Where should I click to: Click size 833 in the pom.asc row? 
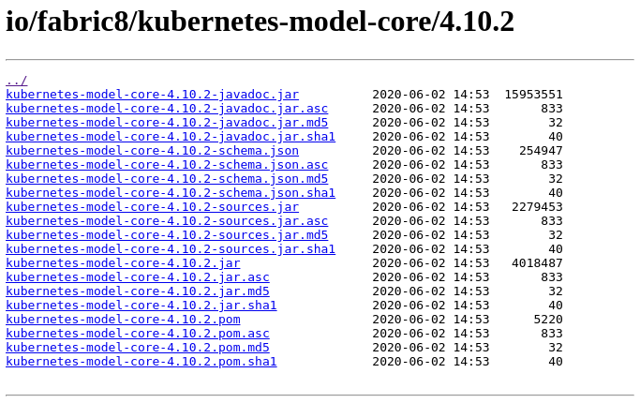pyautogui.click(x=552, y=334)
